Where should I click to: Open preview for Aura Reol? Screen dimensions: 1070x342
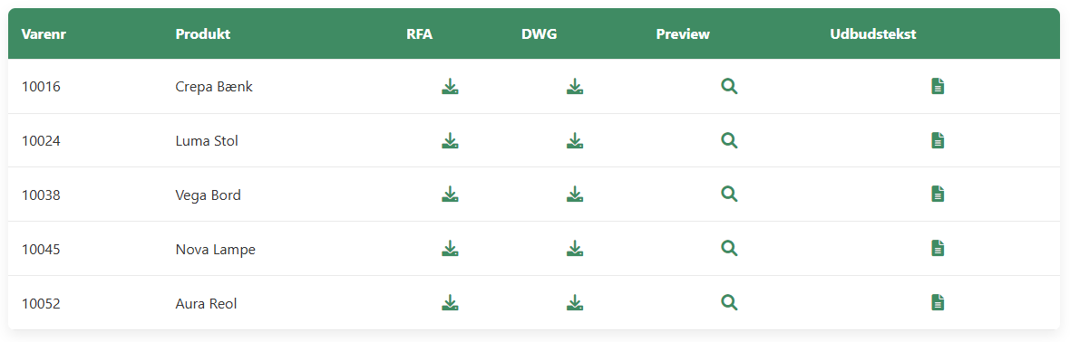click(729, 302)
